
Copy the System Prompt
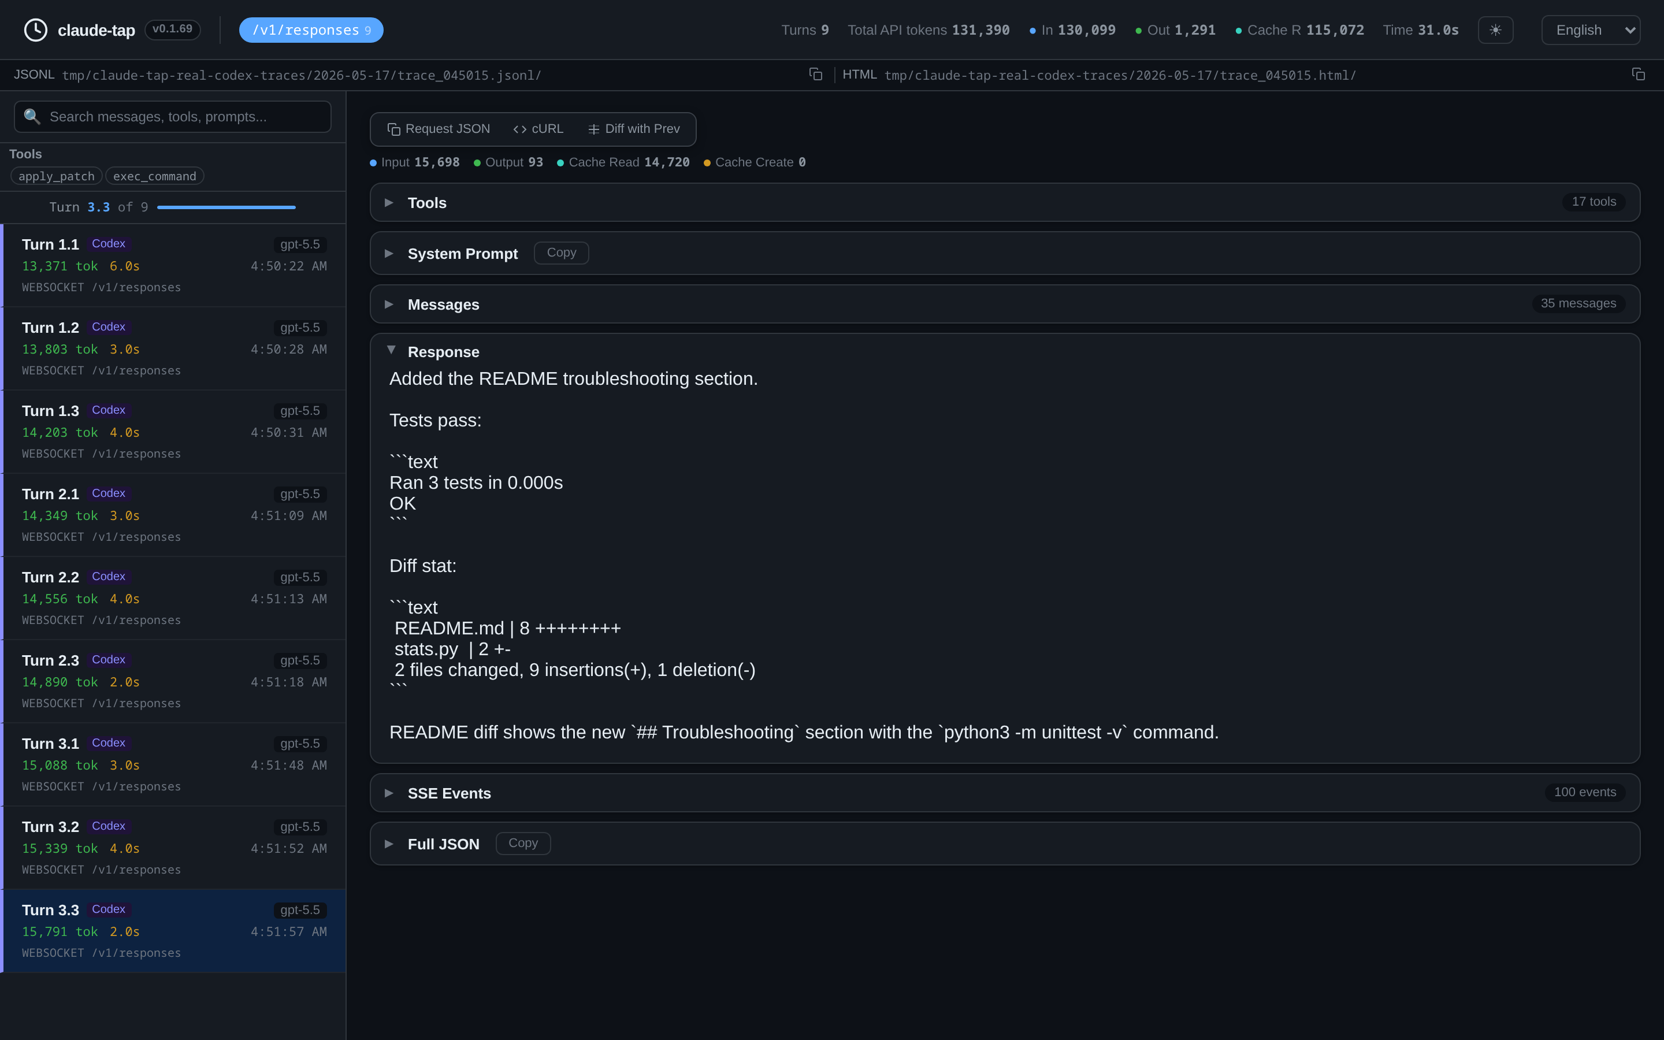pos(561,252)
